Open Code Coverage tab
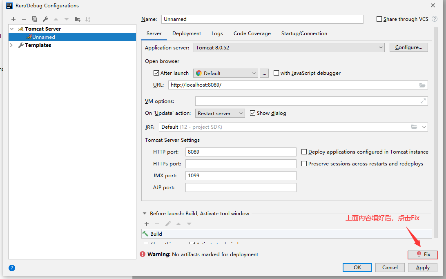 [252, 33]
